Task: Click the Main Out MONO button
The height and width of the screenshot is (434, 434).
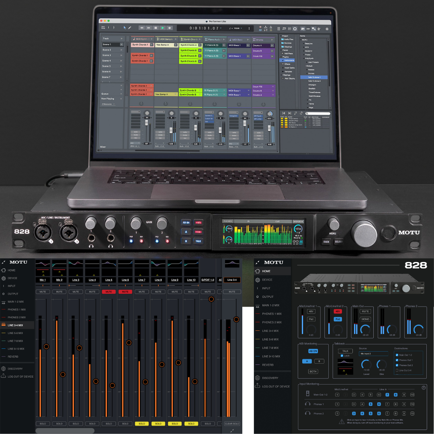Action: tap(365, 319)
